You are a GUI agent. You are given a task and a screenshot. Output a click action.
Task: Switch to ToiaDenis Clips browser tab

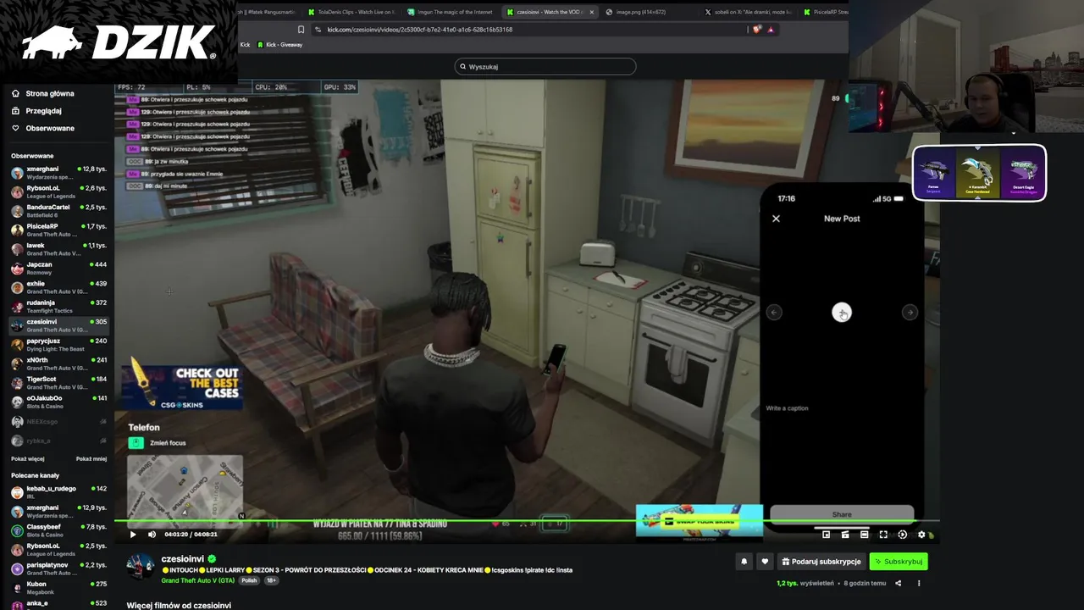[351, 12]
